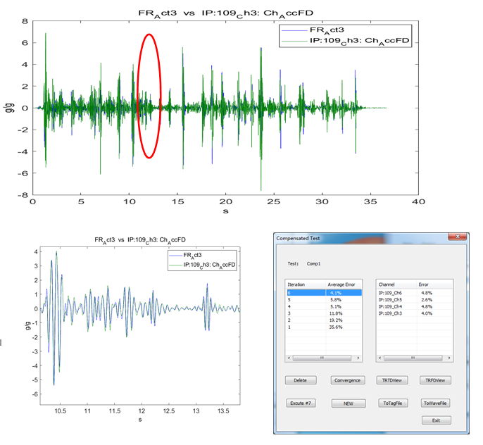Exit the Compensated Test dialog

(435, 420)
